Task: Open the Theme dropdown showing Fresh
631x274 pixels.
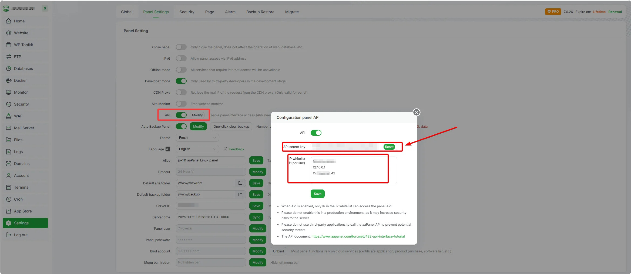Action: (x=197, y=138)
